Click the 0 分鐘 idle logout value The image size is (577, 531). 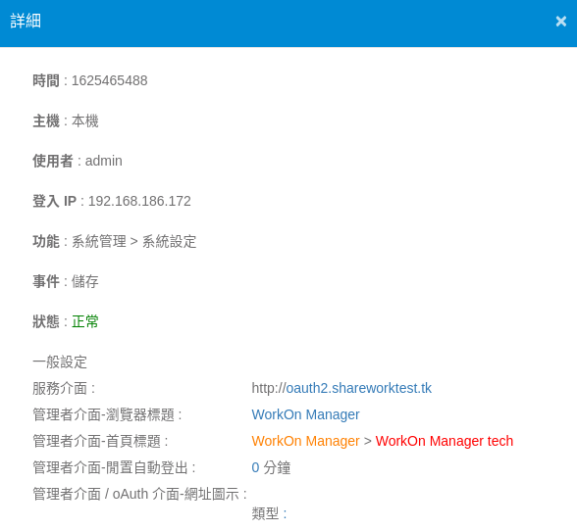[x=271, y=467]
